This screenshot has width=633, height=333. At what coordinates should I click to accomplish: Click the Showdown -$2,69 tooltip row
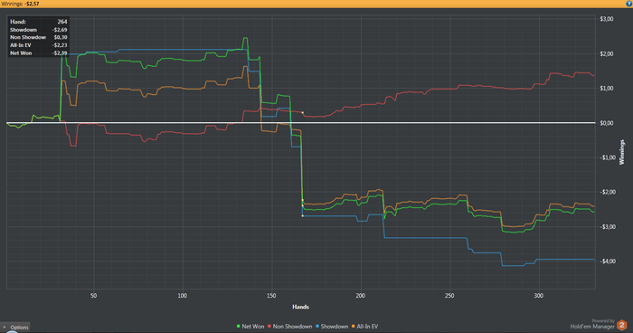(x=38, y=30)
